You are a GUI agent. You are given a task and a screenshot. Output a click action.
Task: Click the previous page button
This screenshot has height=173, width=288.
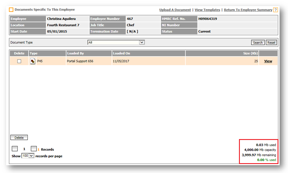click(x=15, y=149)
